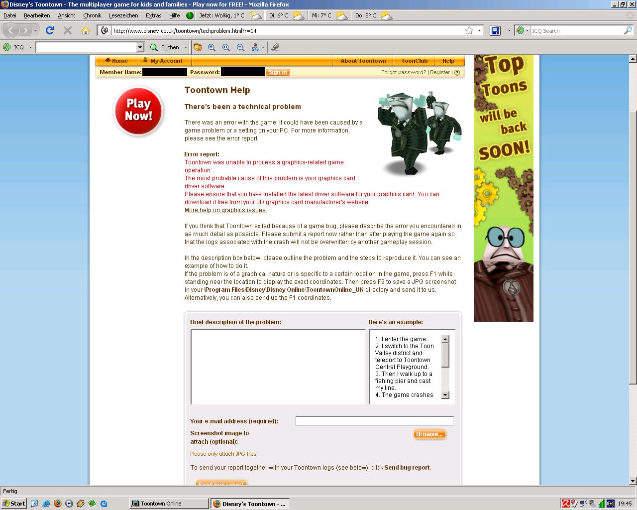Click the orange Sign in button
Viewport: 637px width, 510px height.
pyautogui.click(x=277, y=72)
